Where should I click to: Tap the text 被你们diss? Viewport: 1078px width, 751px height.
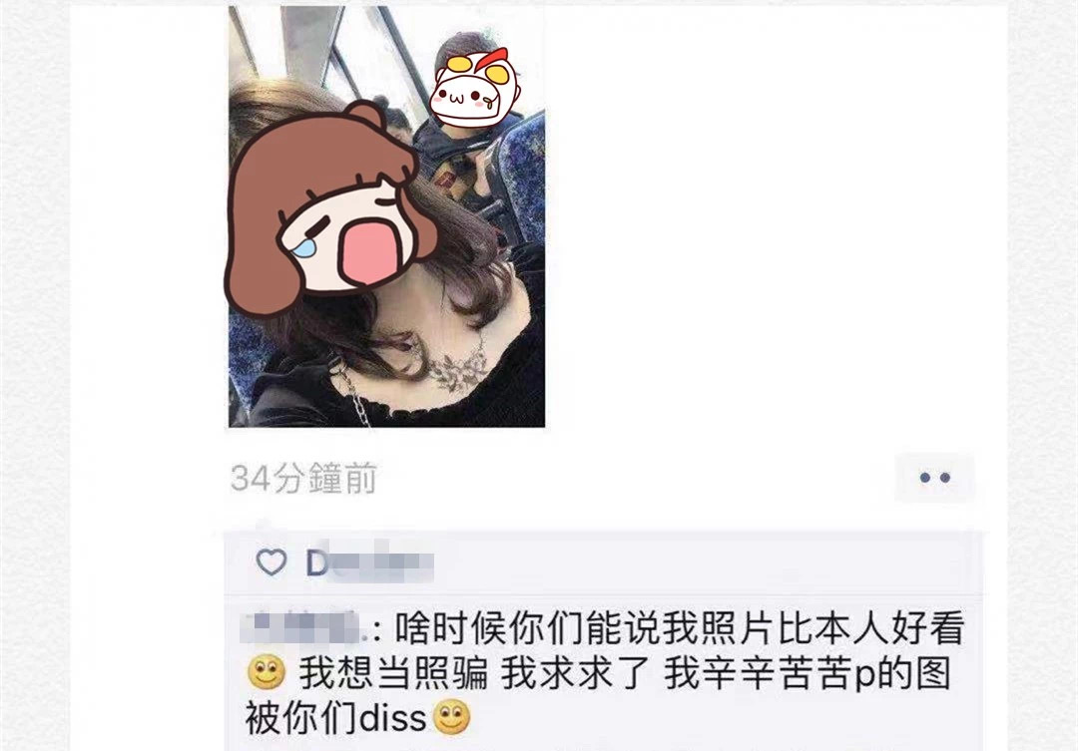pyautogui.click(x=336, y=718)
